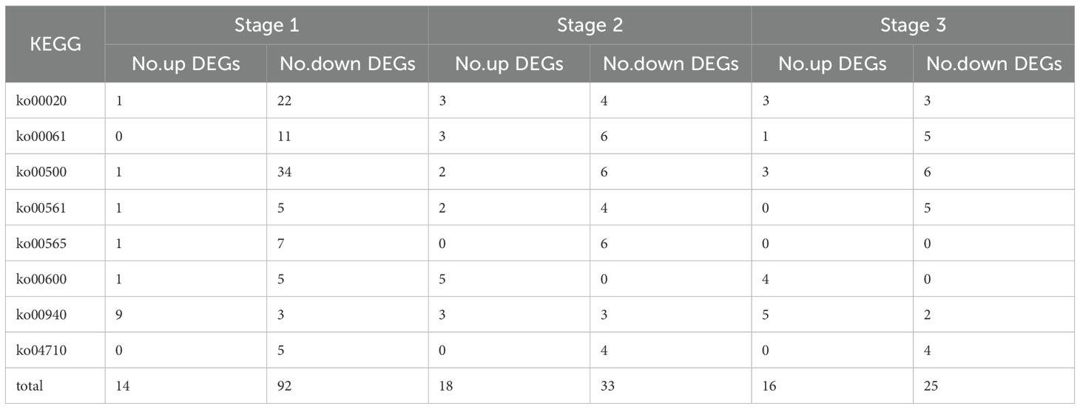This screenshot has width=1080, height=409.
Task: Select the Stage 3 header cell
Action: point(913,25)
